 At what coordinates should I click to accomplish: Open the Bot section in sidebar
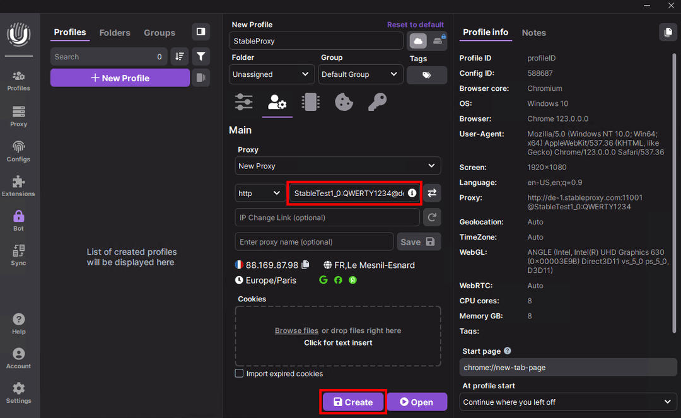point(18,220)
